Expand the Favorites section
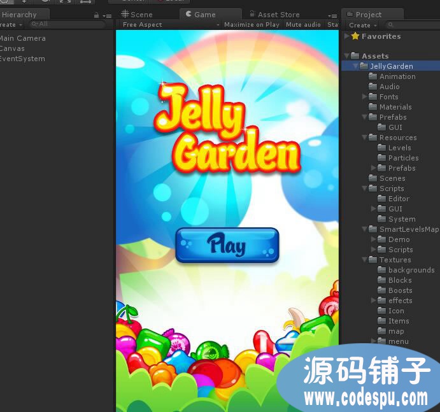The height and width of the screenshot is (412, 440). click(347, 36)
